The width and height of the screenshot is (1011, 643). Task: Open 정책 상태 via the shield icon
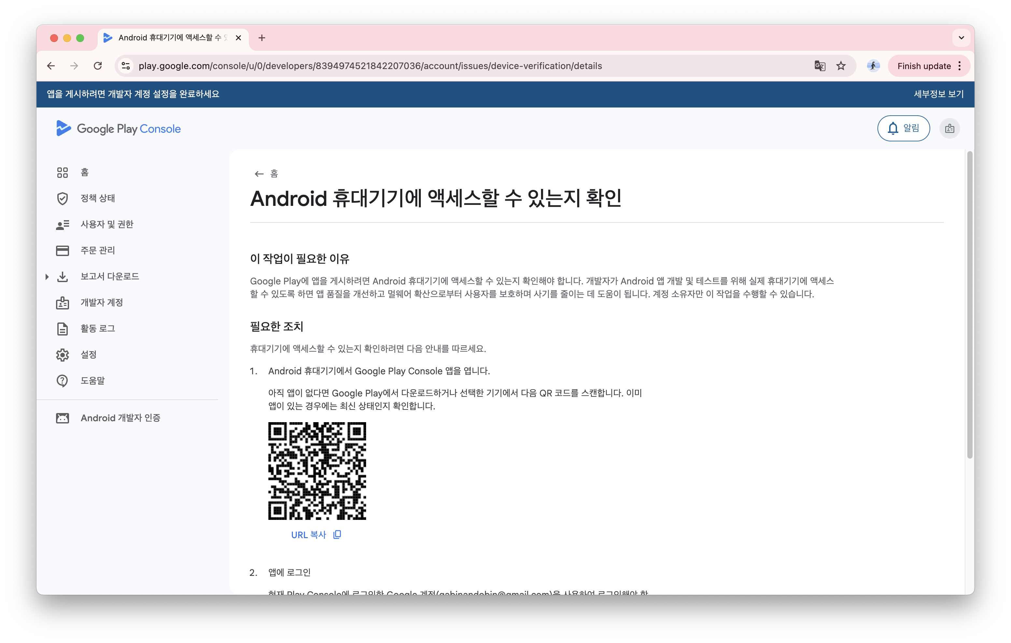point(62,198)
